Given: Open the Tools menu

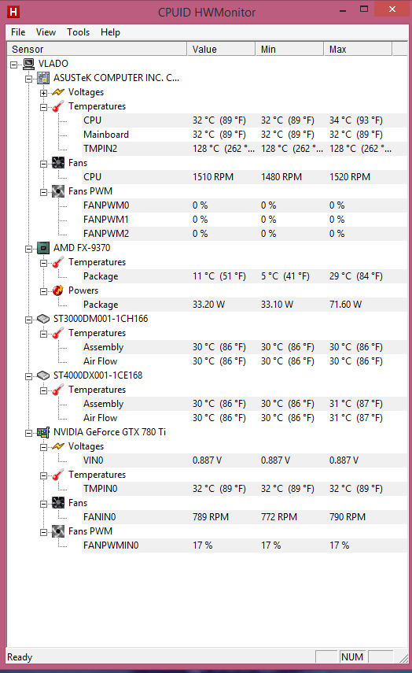Looking at the screenshot, I should point(78,32).
